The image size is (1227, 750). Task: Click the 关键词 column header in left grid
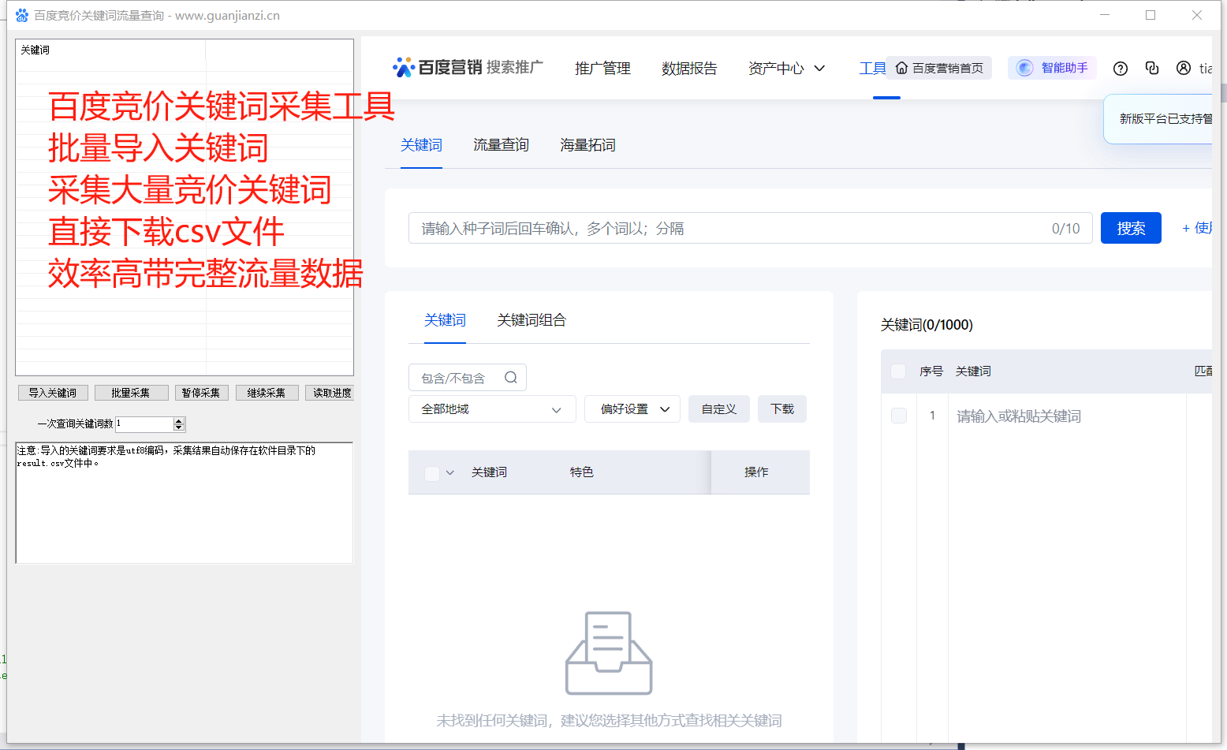[110, 50]
